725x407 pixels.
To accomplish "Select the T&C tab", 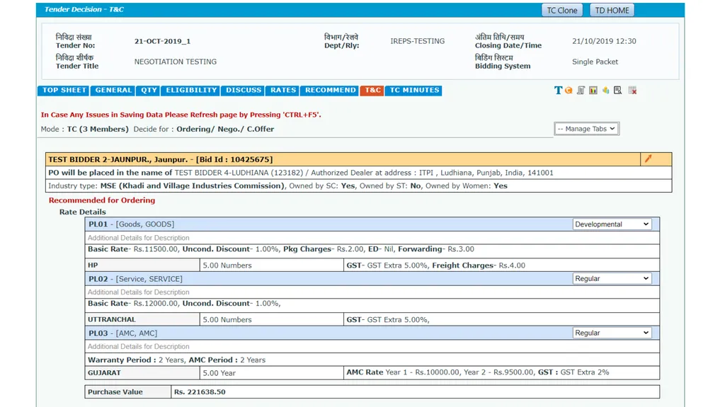I will tap(372, 90).
